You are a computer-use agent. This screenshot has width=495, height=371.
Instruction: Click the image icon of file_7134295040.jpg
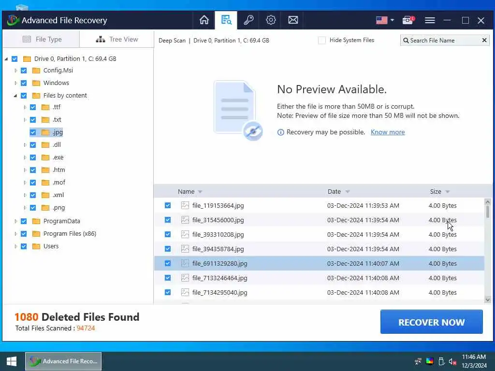click(185, 292)
